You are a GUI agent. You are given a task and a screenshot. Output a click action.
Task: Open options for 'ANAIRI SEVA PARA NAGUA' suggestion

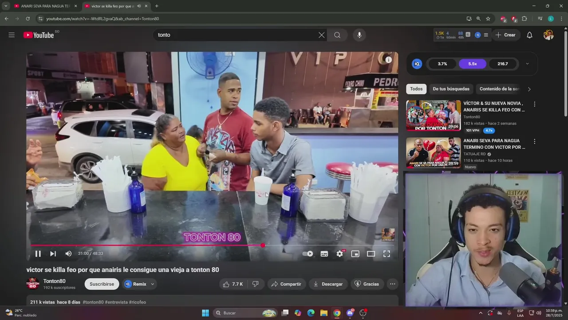534,141
